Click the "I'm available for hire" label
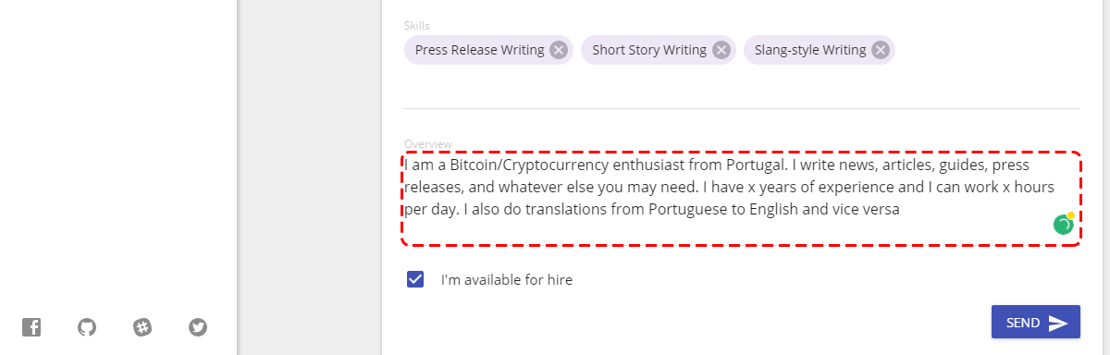The image size is (1110, 355). pos(507,279)
